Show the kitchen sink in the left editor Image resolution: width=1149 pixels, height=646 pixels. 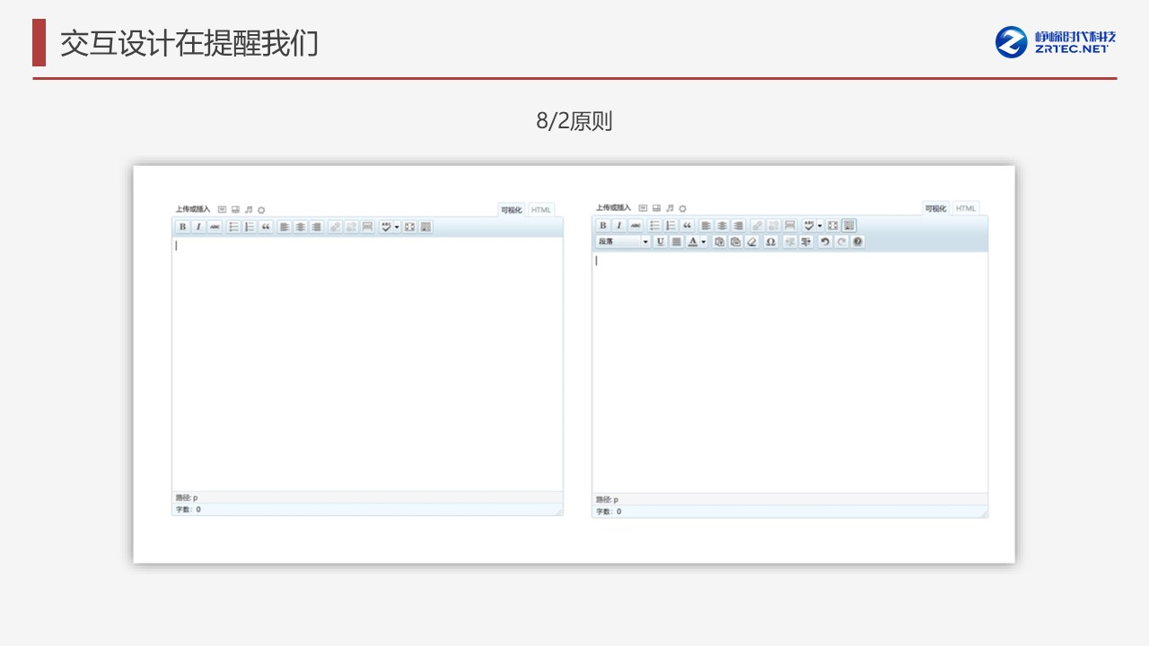click(x=425, y=227)
